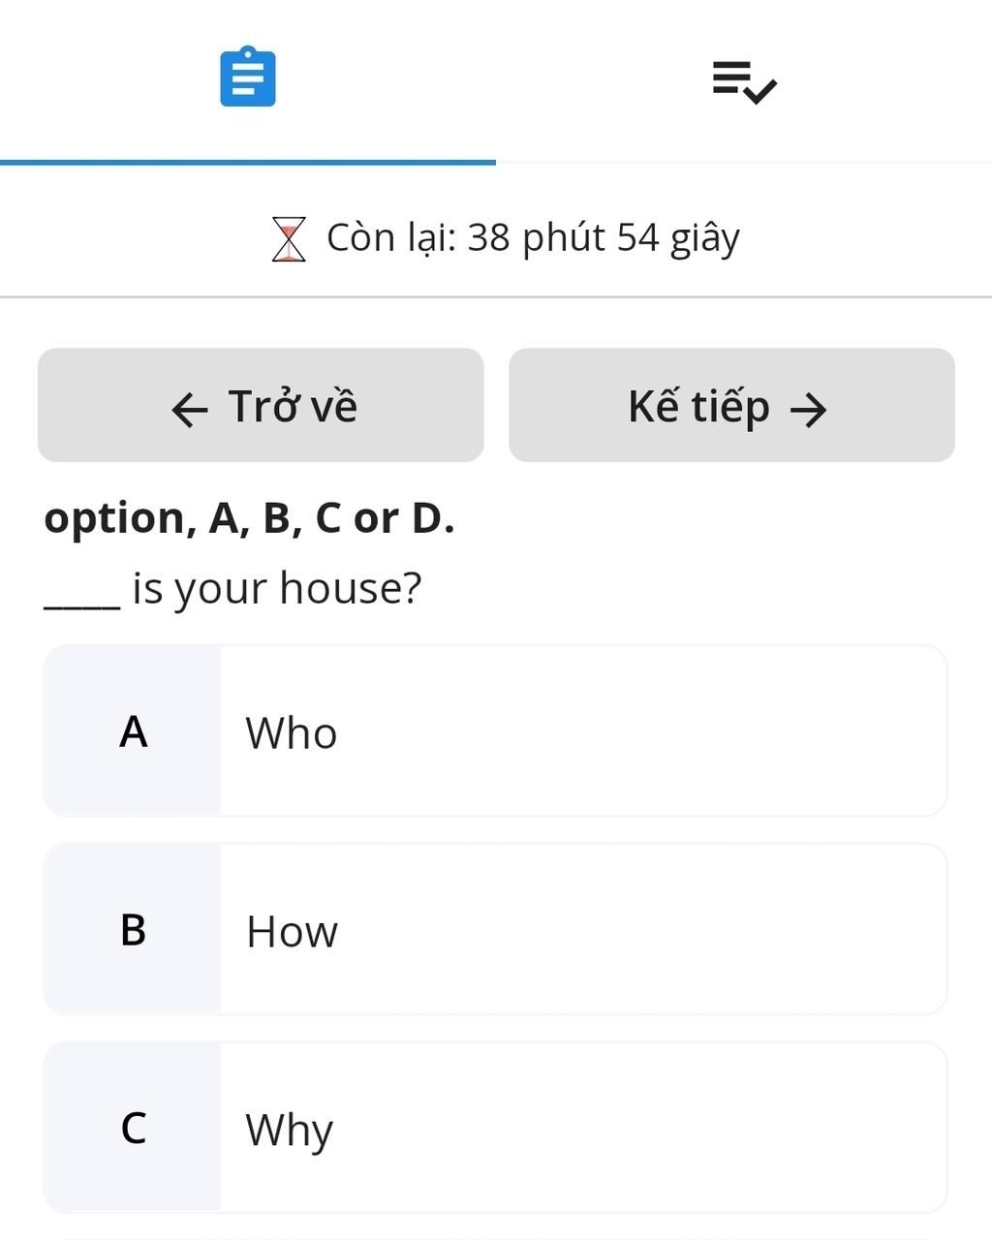The image size is (992, 1240).
Task: Select answer option B How
Action: (495, 930)
